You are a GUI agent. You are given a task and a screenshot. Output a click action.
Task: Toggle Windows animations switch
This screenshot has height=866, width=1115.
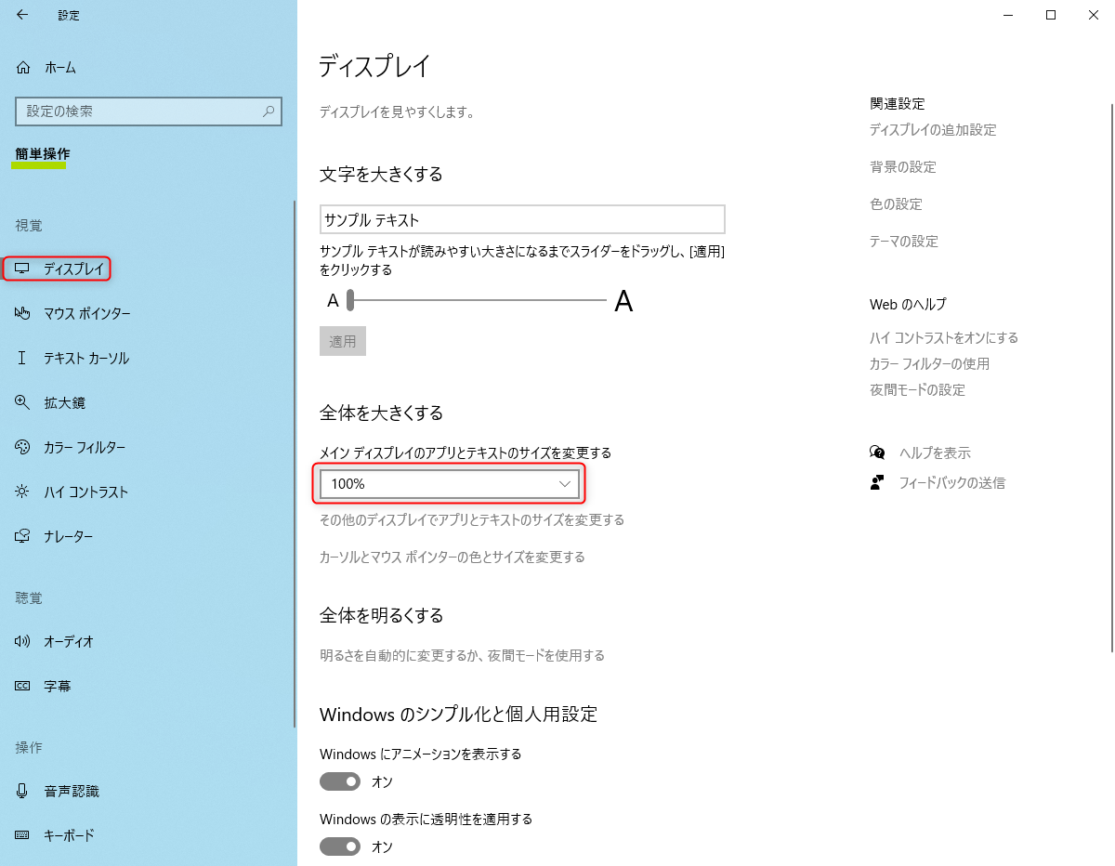pos(340,781)
